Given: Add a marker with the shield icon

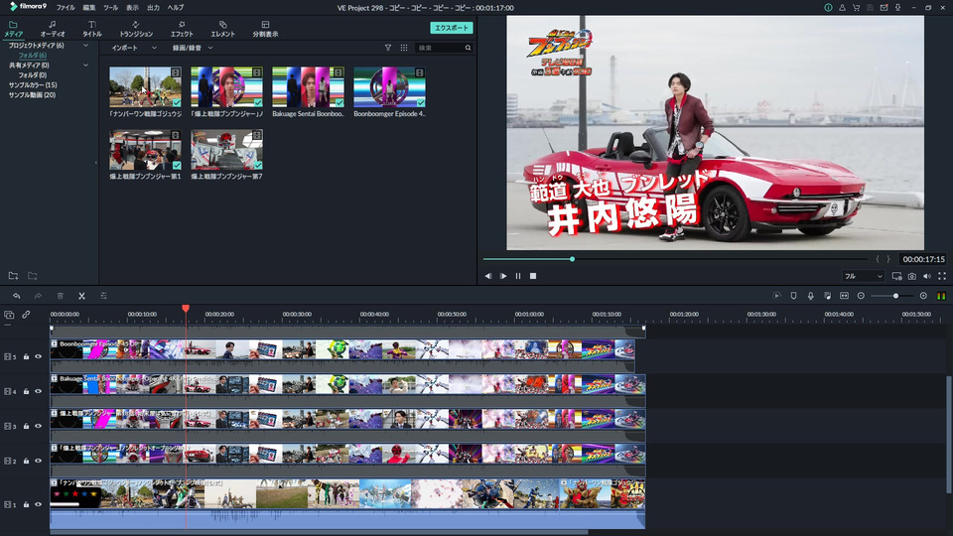Looking at the screenshot, I should [x=793, y=296].
